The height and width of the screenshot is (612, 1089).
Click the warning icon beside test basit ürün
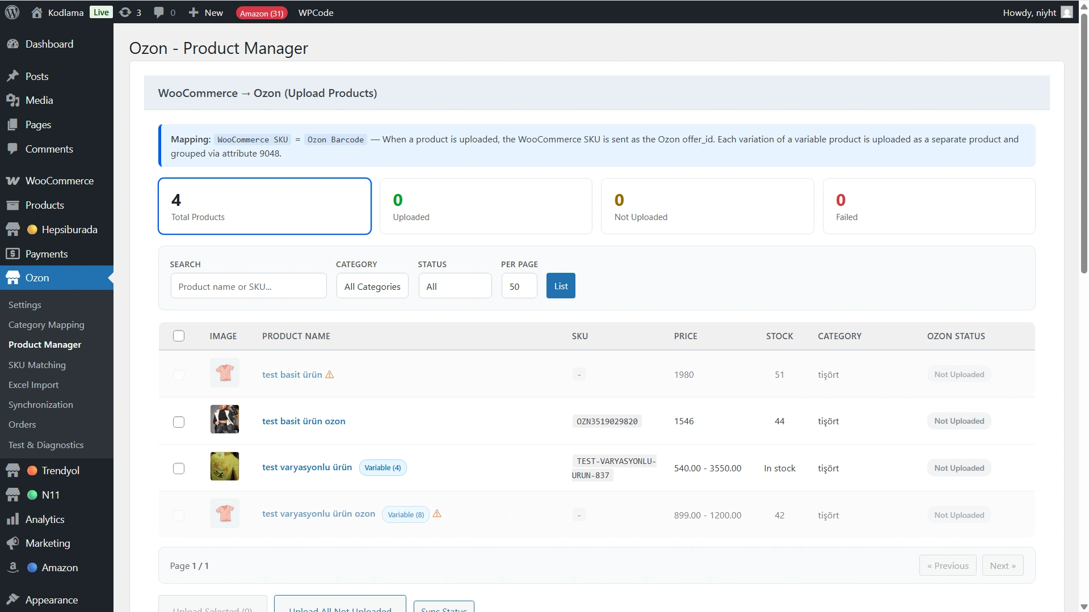pyautogui.click(x=330, y=374)
